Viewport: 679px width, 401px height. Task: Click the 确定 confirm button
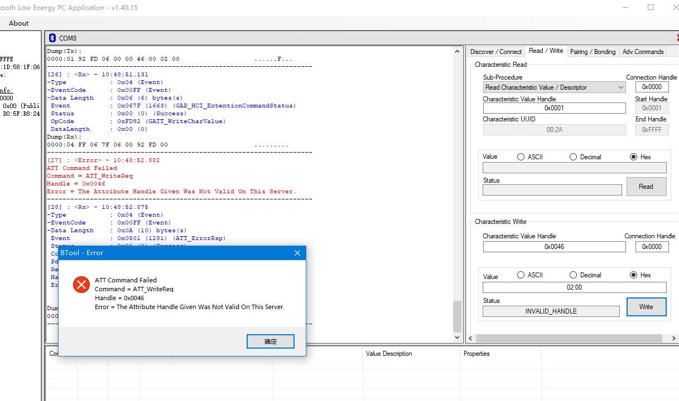tap(271, 341)
